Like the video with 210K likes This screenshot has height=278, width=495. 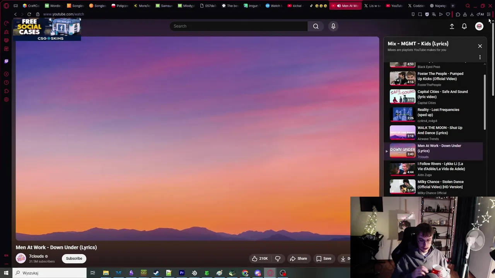[260, 258]
